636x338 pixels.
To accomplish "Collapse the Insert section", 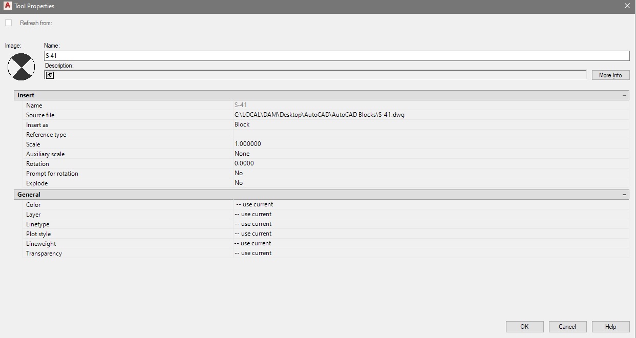I will 624,95.
